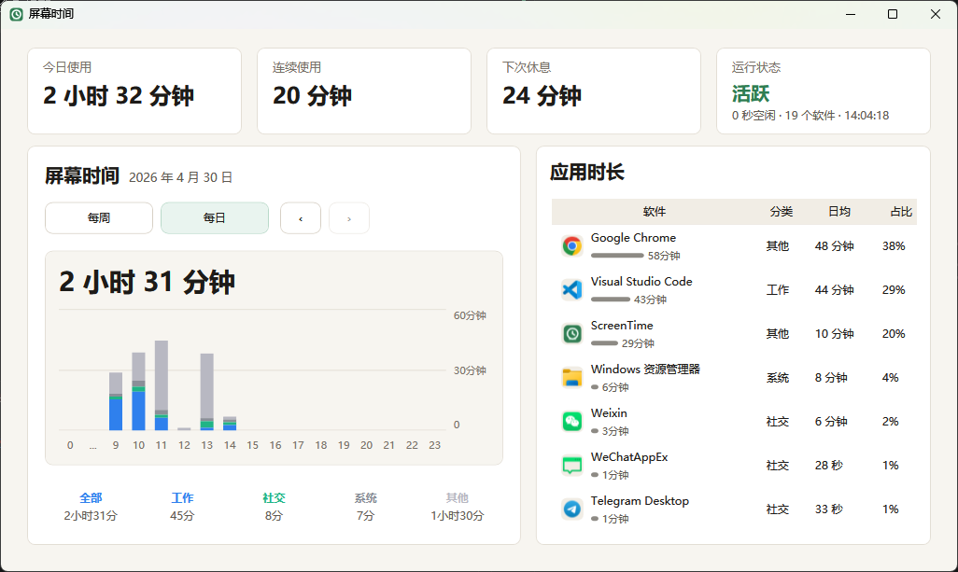
Task: Click the Telegram Desktop icon
Action: click(572, 509)
